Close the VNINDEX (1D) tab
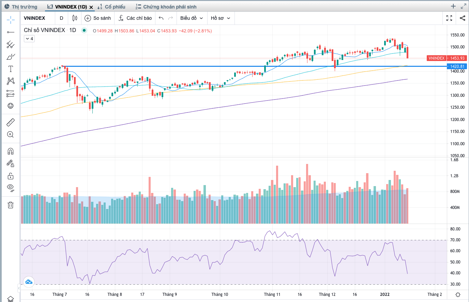 click(91, 7)
